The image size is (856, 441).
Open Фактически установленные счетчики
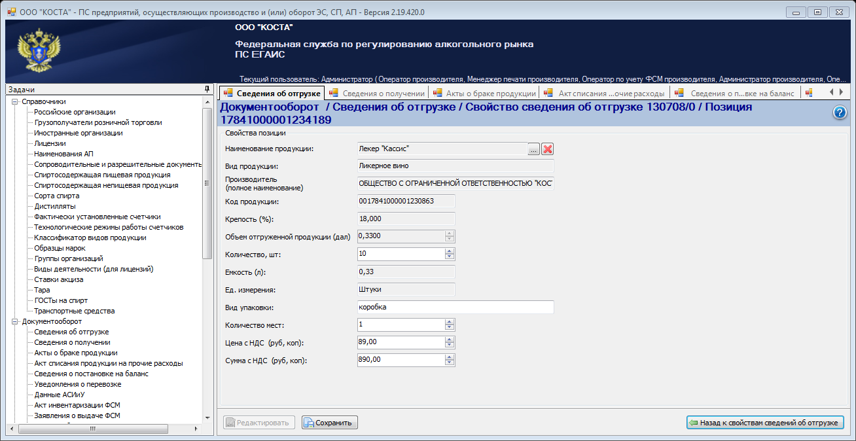click(98, 217)
